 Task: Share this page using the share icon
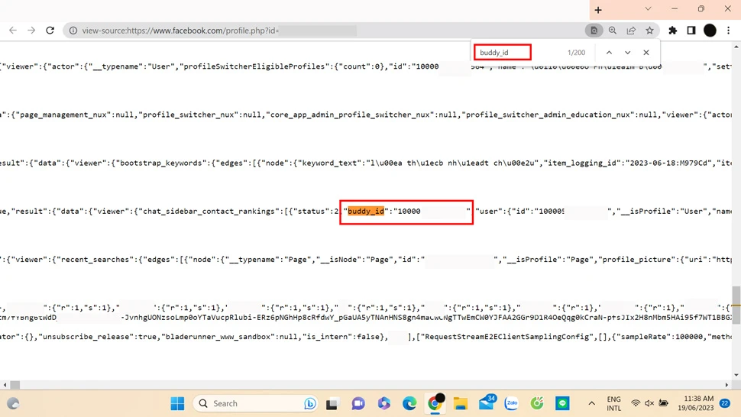(x=631, y=31)
